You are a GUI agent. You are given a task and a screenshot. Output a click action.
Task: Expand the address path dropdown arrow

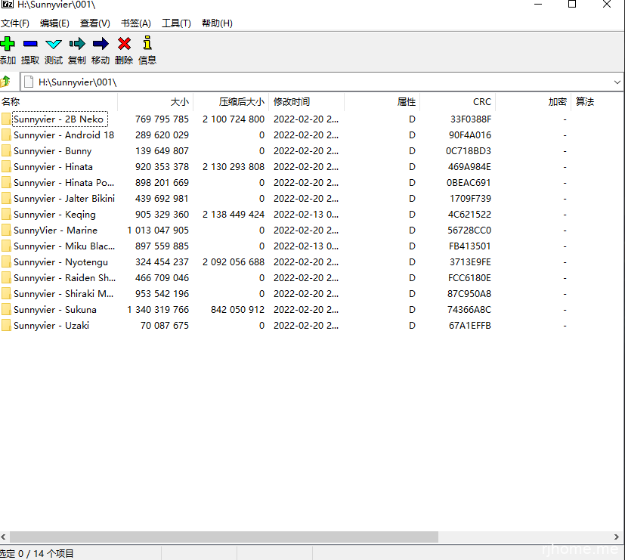tap(617, 82)
